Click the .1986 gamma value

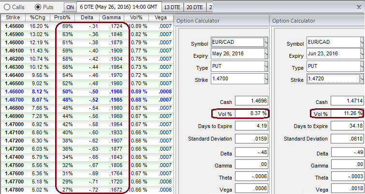[116, 91]
